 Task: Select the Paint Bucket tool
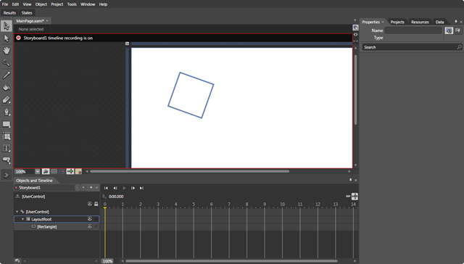coord(7,87)
